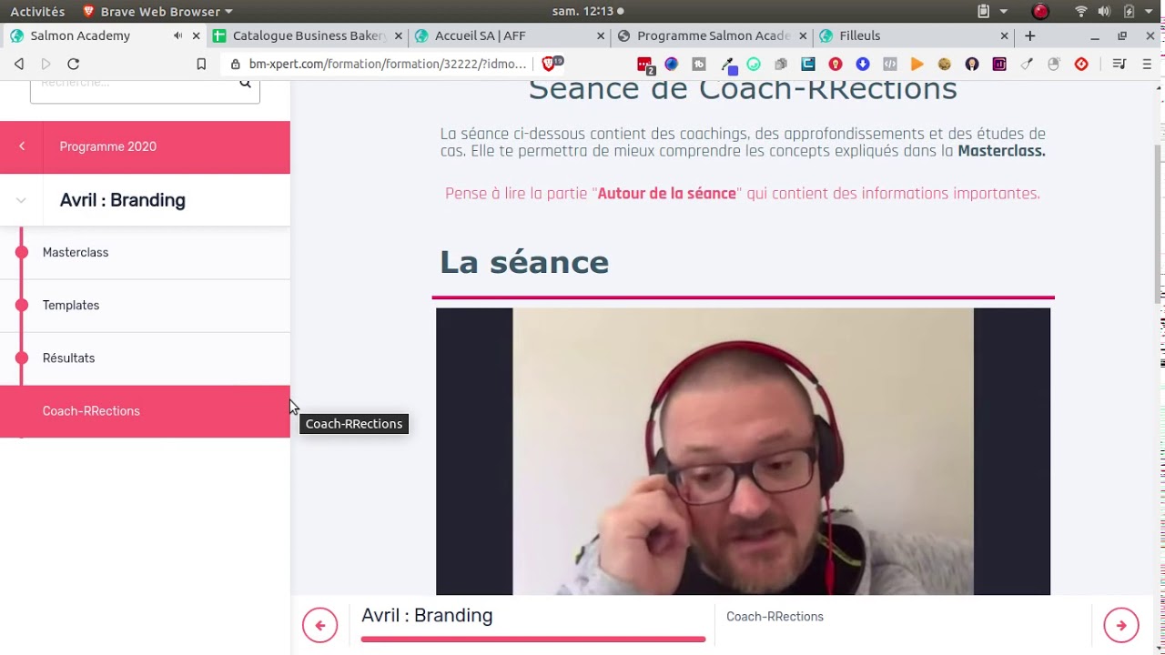Image resolution: width=1165 pixels, height=655 pixels.
Task: Go back with the browser back arrow
Action: pyautogui.click(x=19, y=64)
